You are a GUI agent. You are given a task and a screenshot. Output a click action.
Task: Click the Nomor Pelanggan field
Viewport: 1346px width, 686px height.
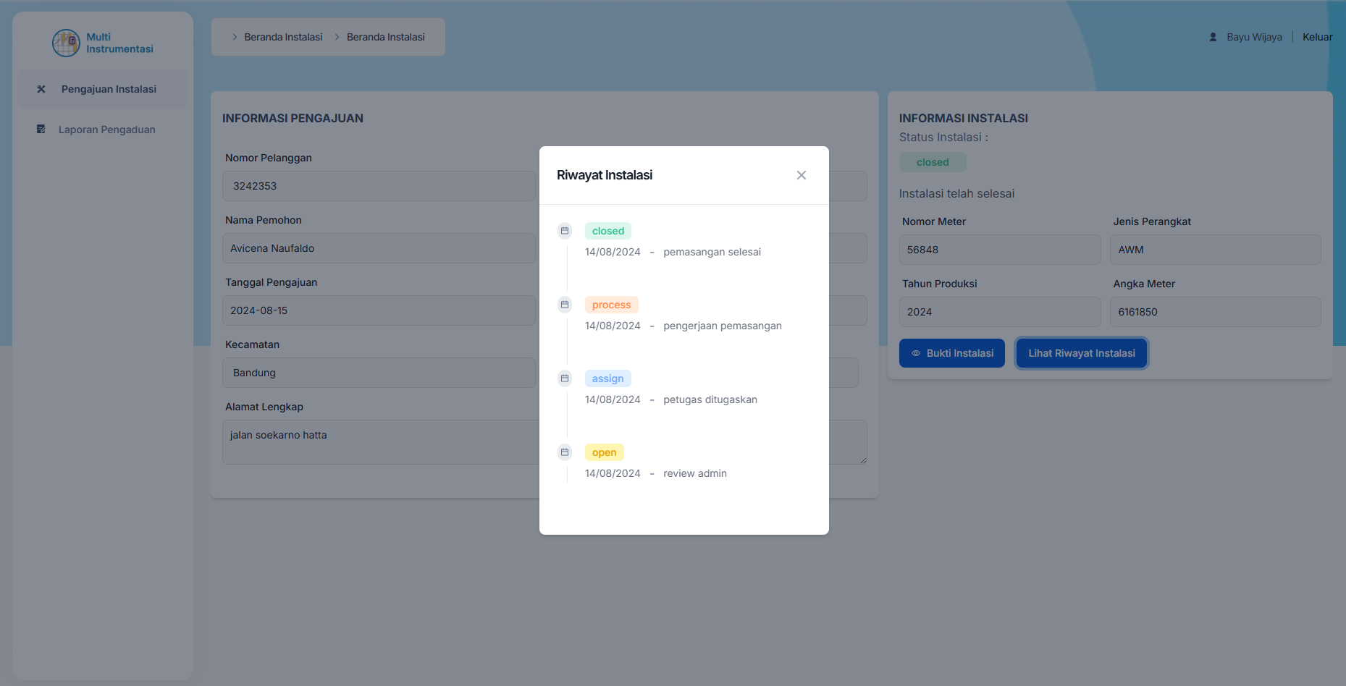[379, 186]
